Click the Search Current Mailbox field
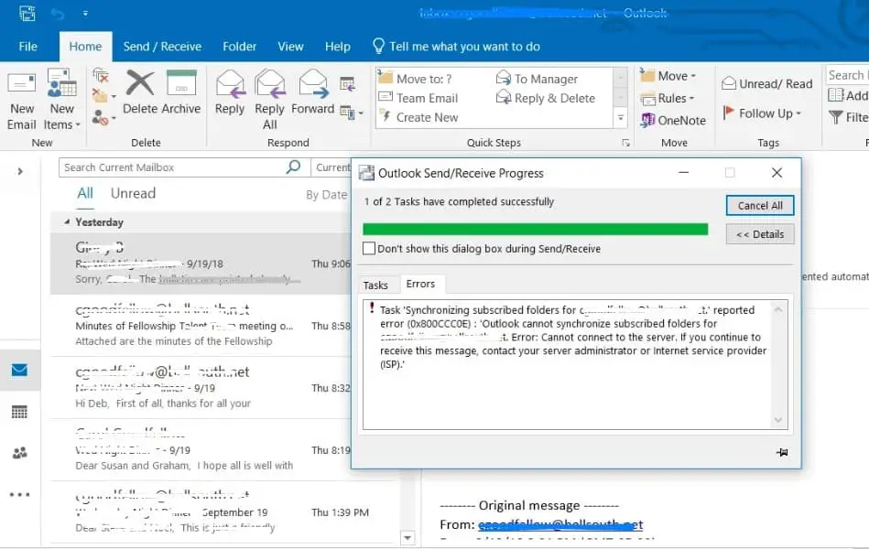This screenshot has width=869, height=549. [x=173, y=167]
